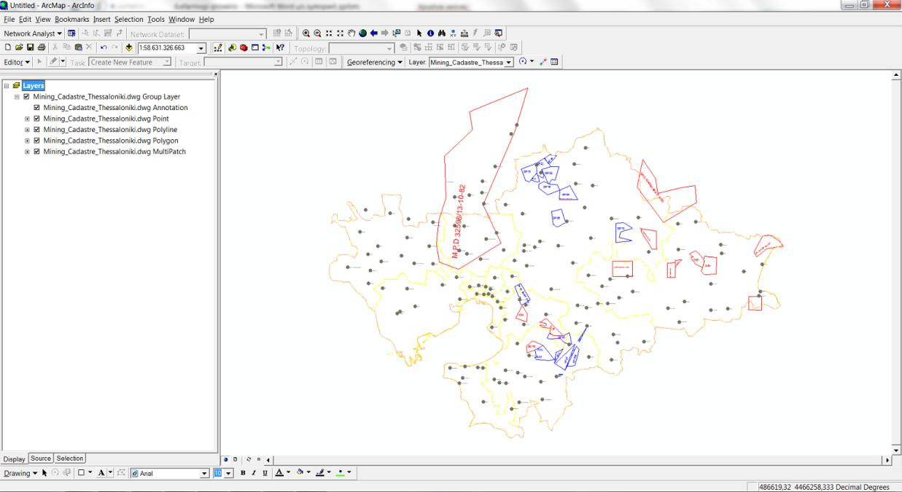This screenshot has width=902, height=492.
Task: Select the Zoom In tool
Action: [x=306, y=34]
